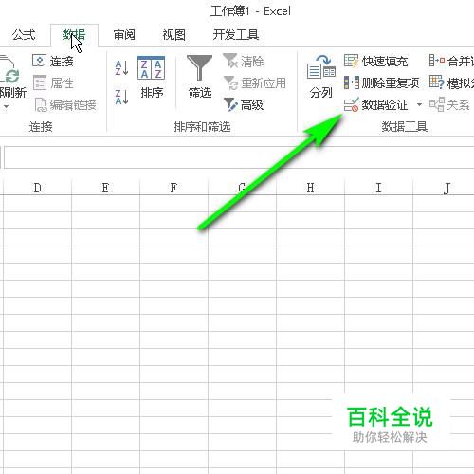474x474 pixels.
Task: Sort descending with the Z-A icon
Action: pyautogui.click(x=121, y=97)
